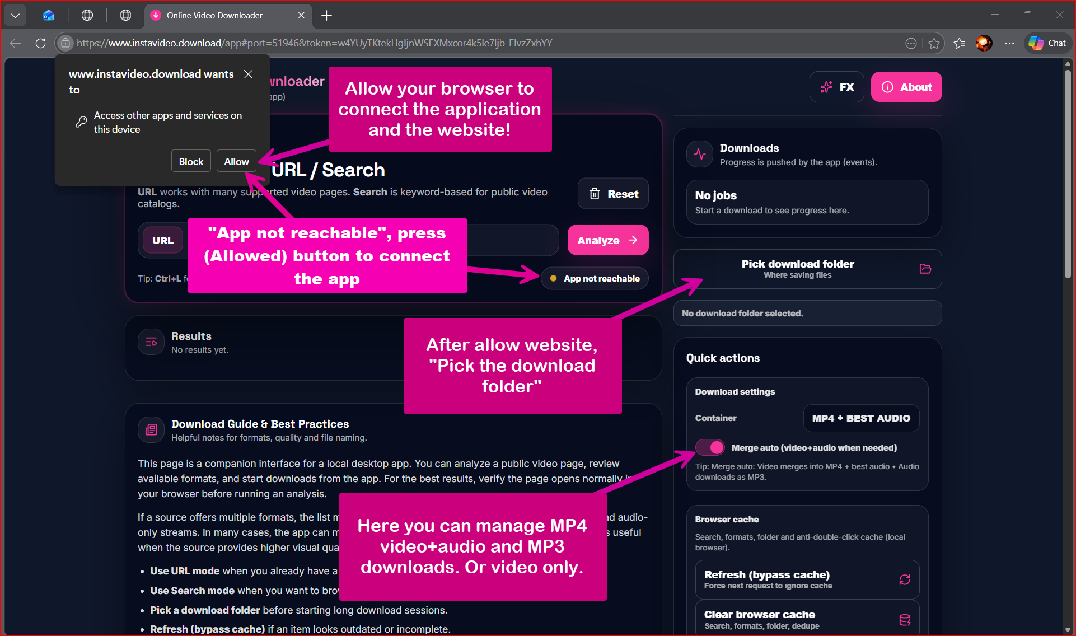
Task: Click the folder icon beside Pick download folder
Action: [x=924, y=269]
